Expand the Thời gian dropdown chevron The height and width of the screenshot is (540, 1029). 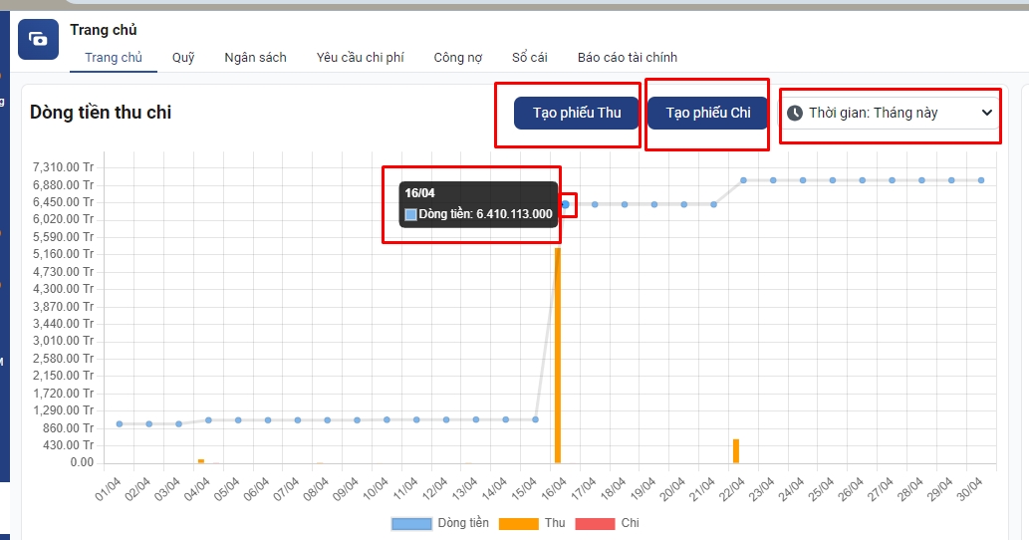pyautogui.click(x=987, y=113)
